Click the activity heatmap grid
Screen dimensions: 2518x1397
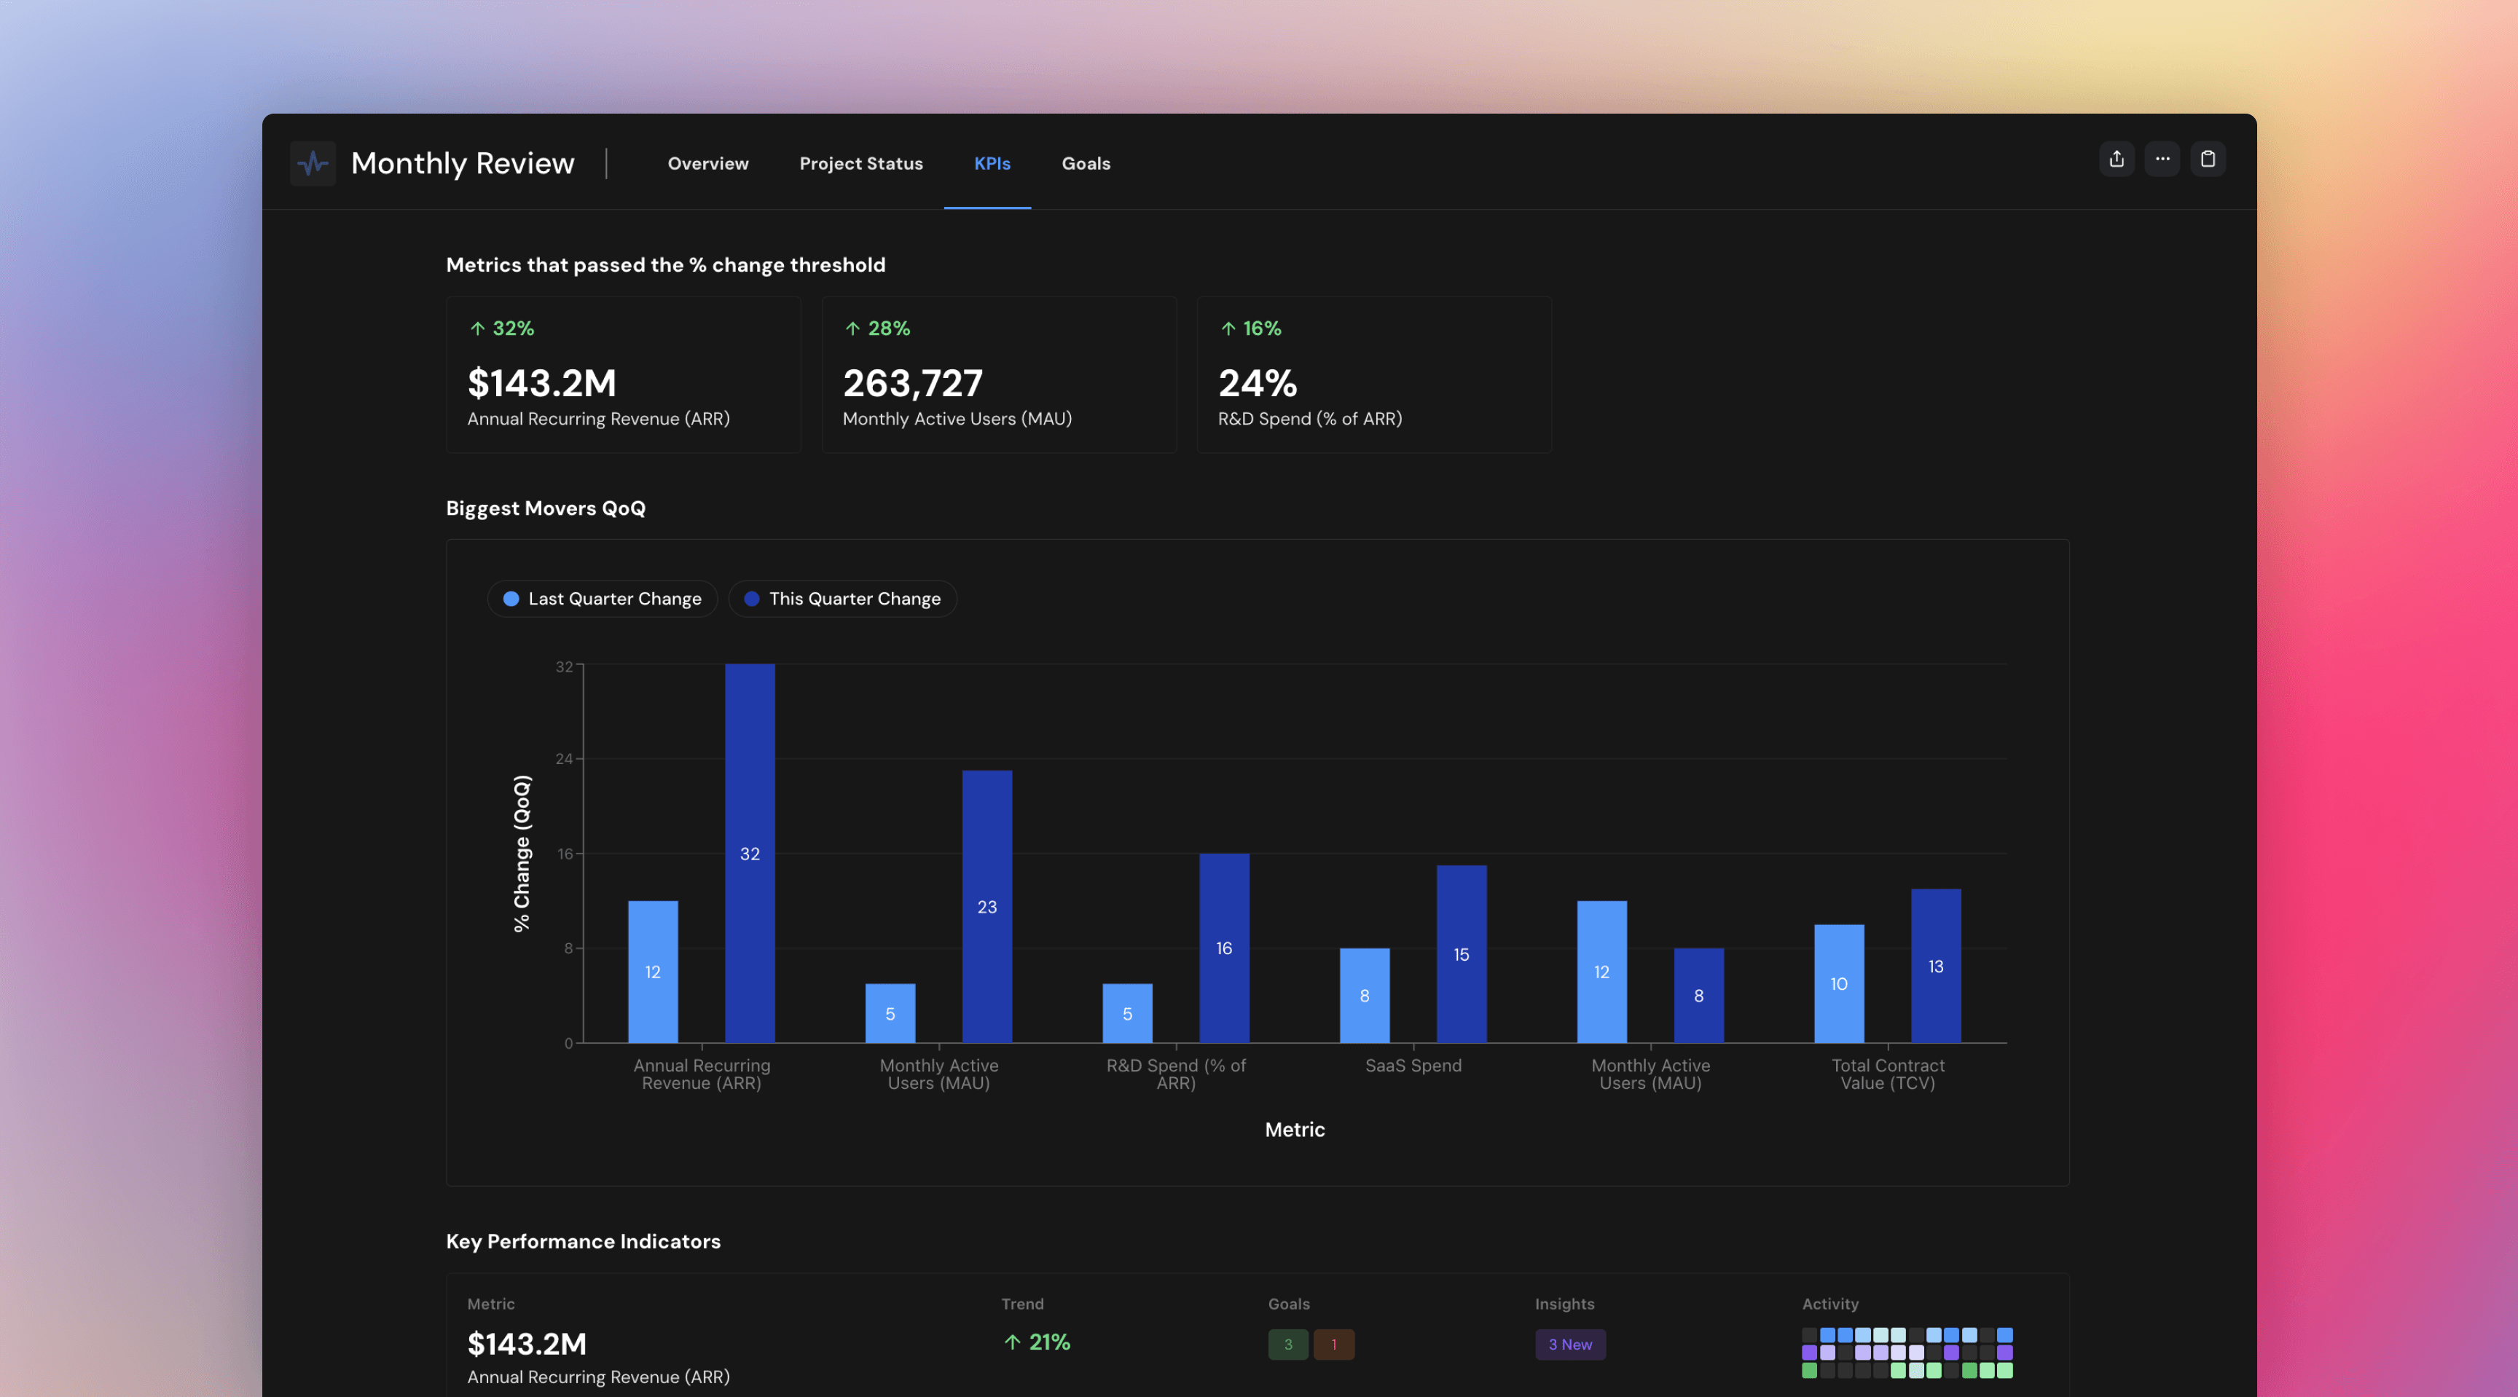[x=1906, y=1352]
